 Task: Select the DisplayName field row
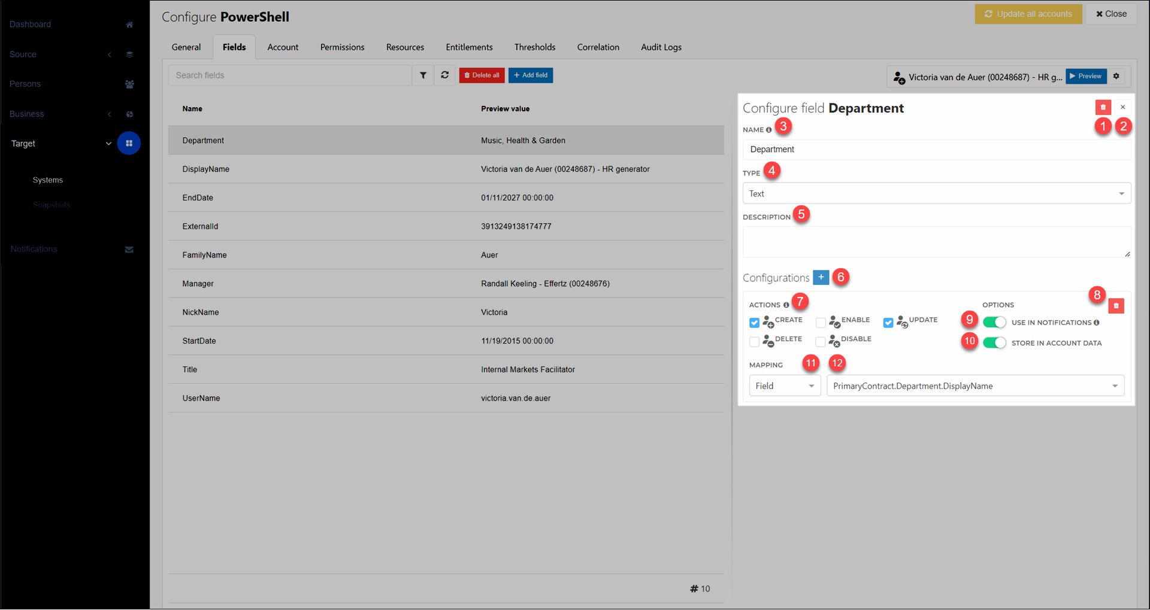point(446,169)
